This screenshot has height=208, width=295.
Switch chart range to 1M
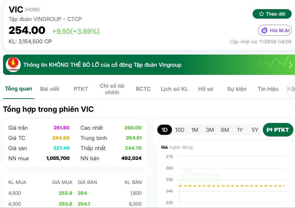click(x=195, y=130)
